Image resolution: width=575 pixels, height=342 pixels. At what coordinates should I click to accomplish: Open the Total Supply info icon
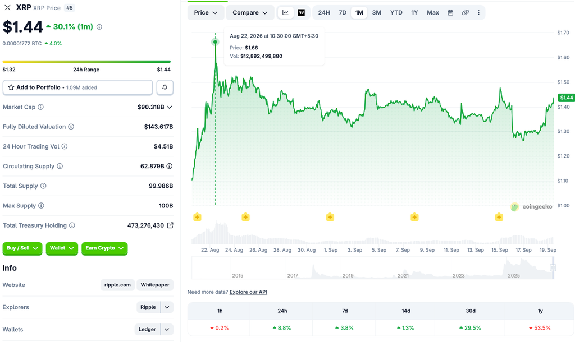pyautogui.click(x=43, y=186)
